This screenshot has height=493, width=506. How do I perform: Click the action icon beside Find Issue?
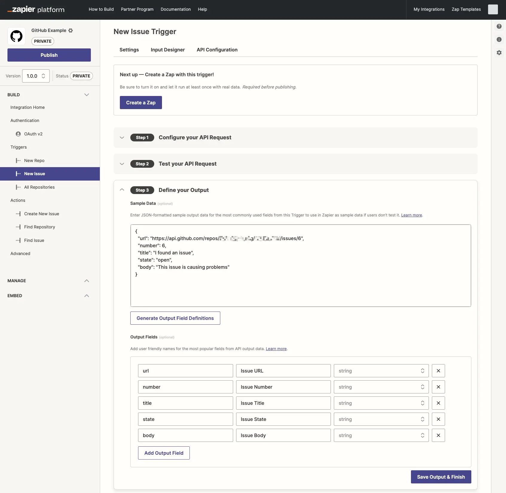pos(18,240)
